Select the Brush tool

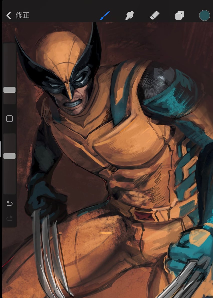coord(105,15)
